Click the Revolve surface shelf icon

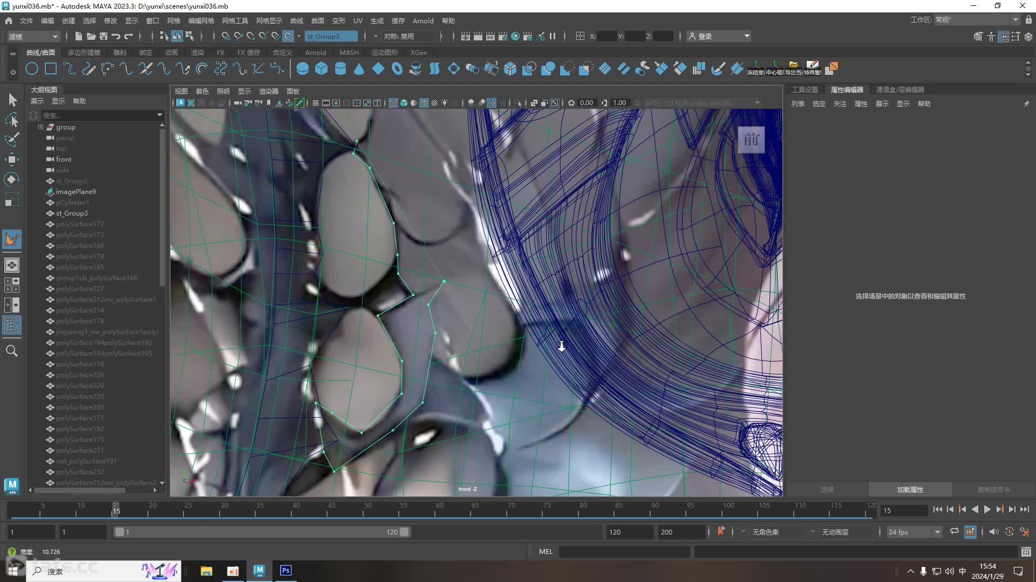pos(416,68)
